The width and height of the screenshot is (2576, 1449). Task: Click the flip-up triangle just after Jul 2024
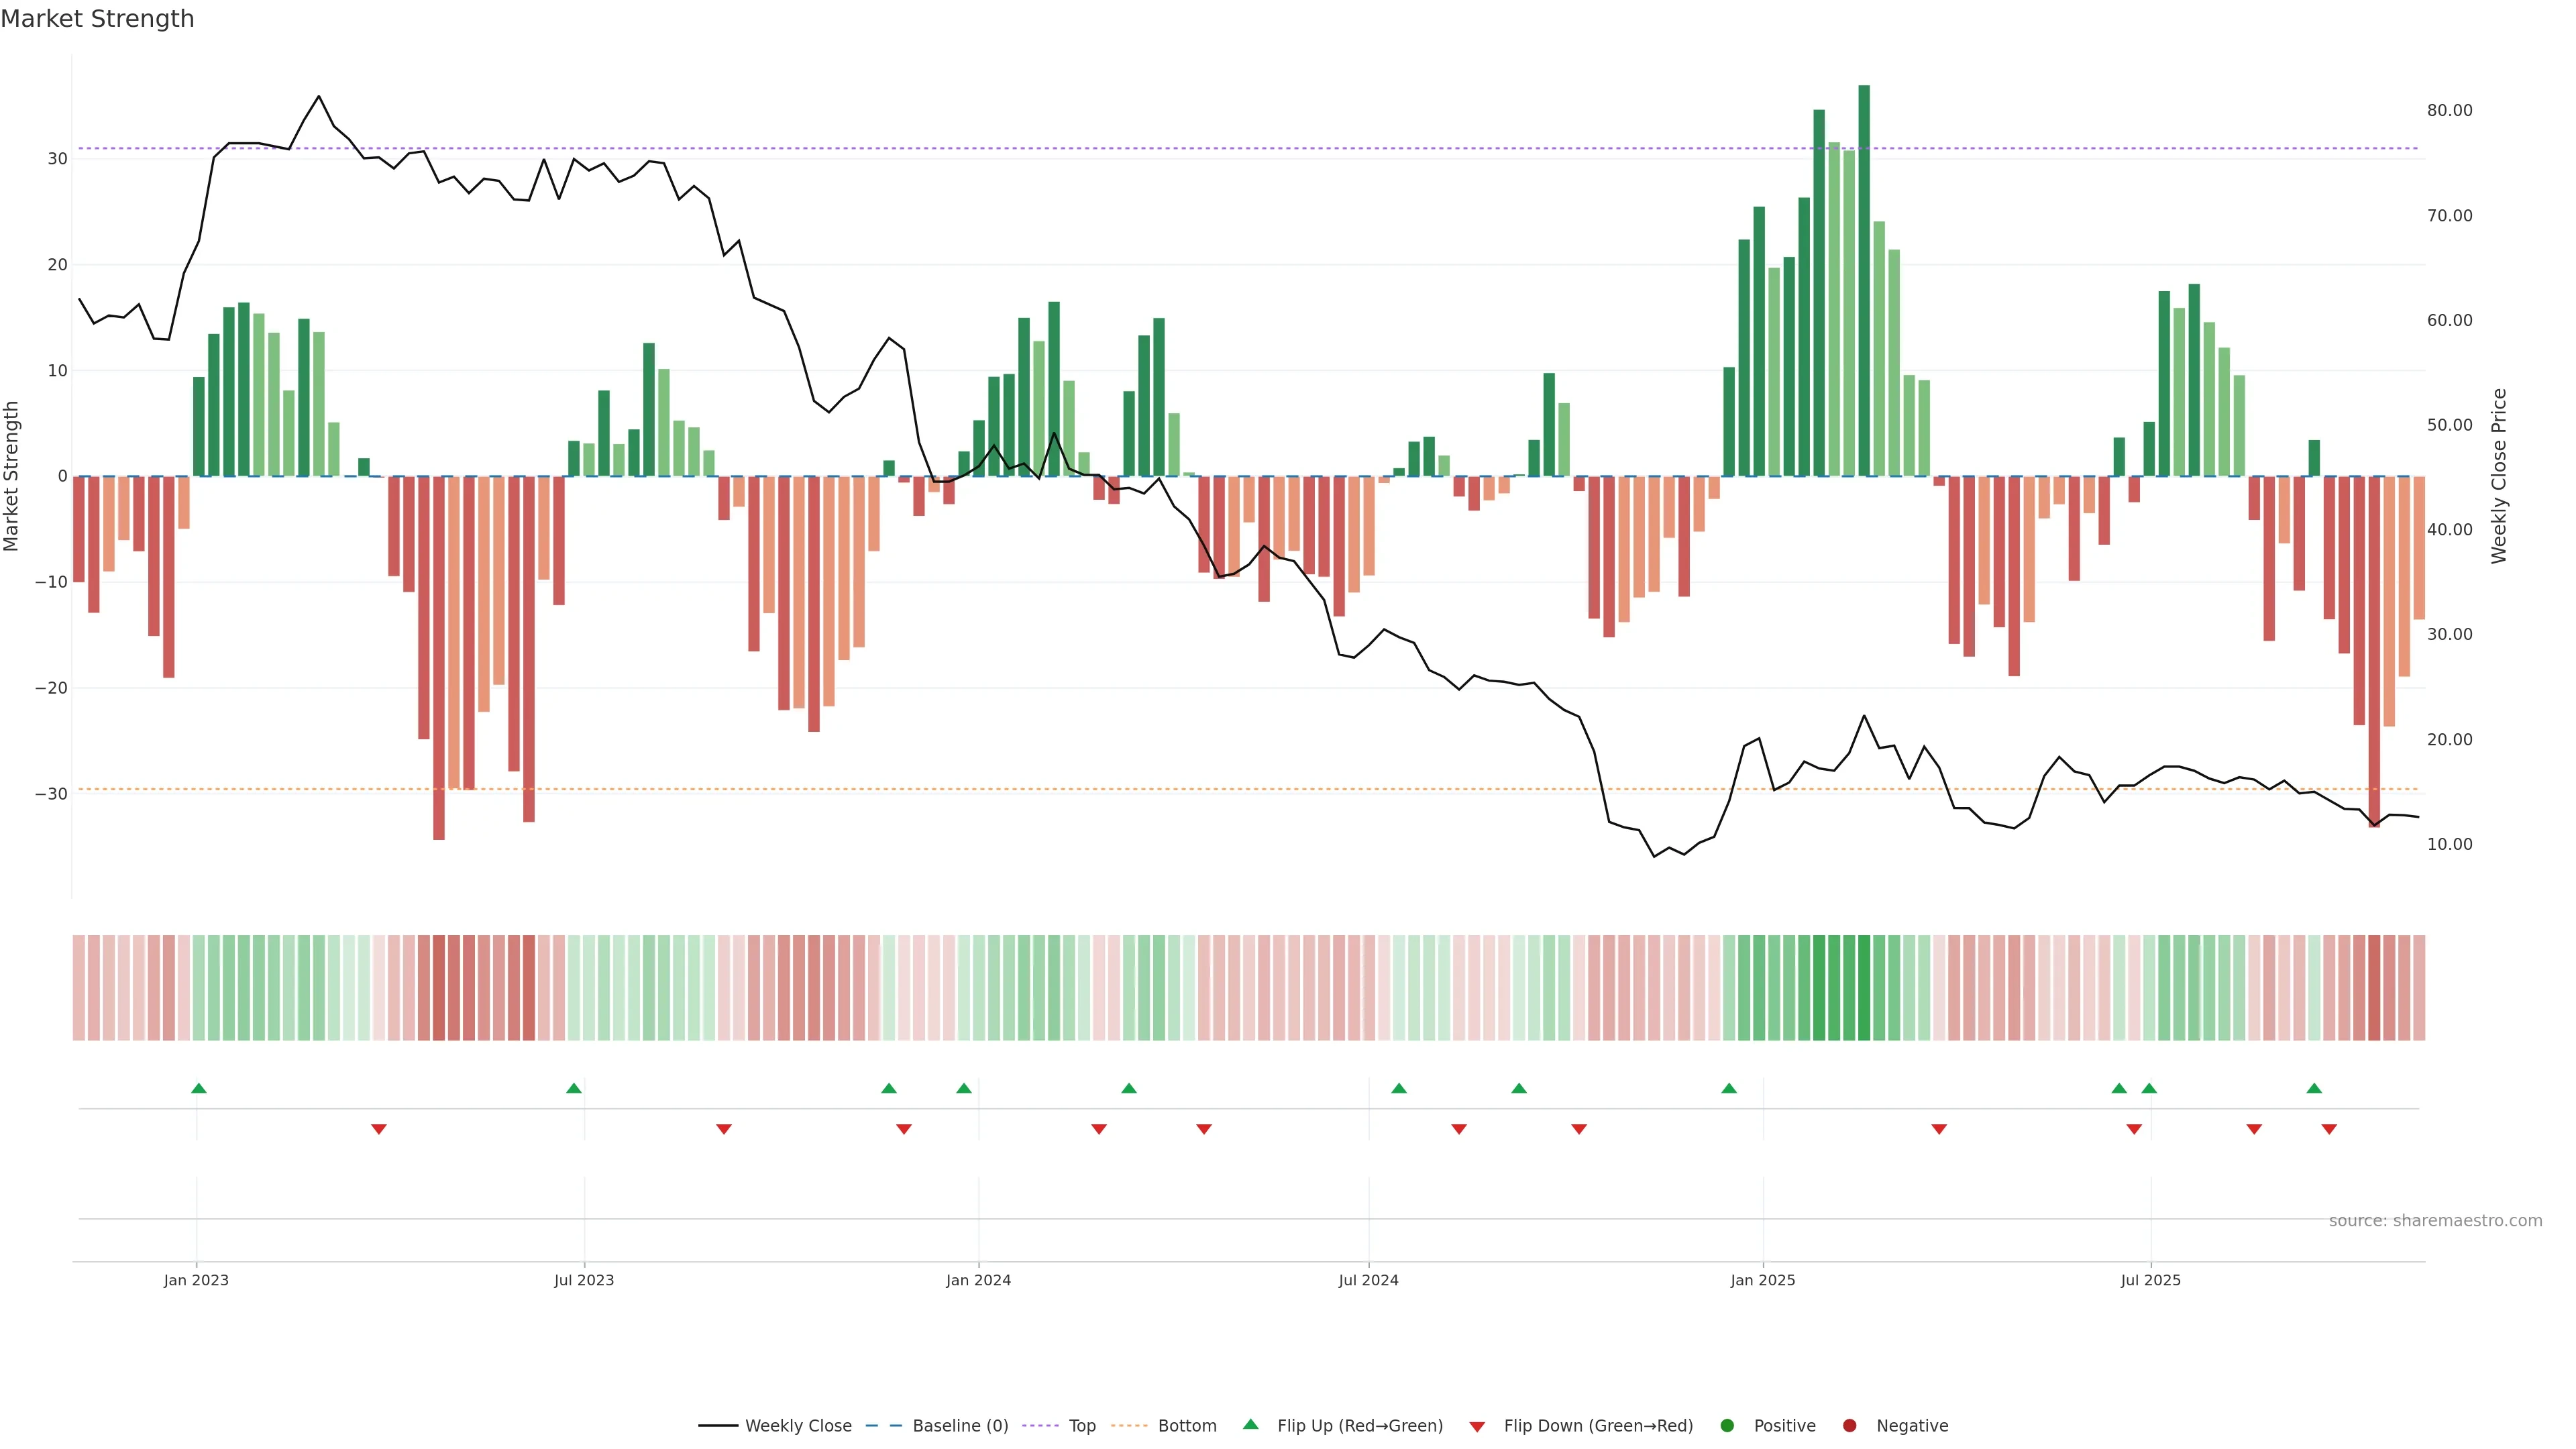1399,1088
